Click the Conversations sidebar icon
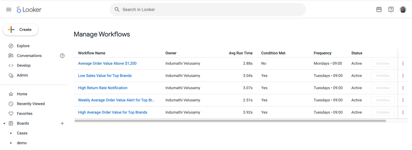 11,56
